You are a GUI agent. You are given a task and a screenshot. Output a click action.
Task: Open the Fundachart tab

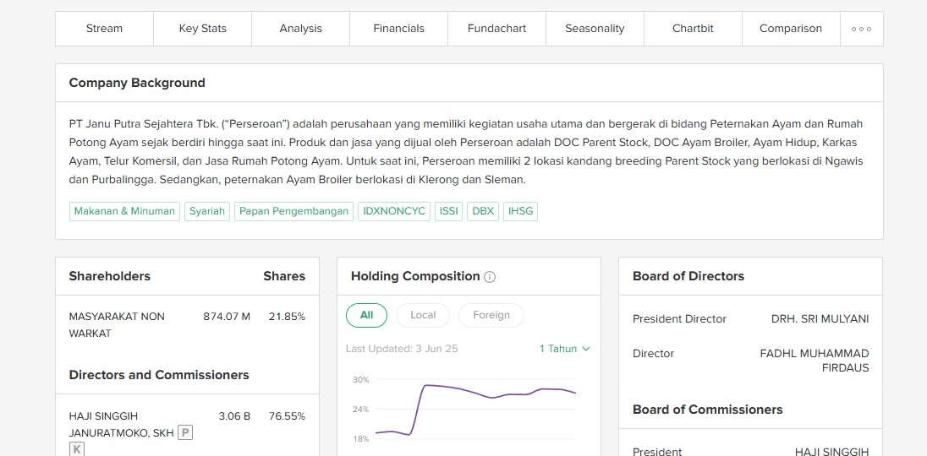click(497, 29)
